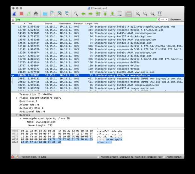
Task: Save capture file icon in toolbar
Action: pyautogui.click(x=52, y=14)
